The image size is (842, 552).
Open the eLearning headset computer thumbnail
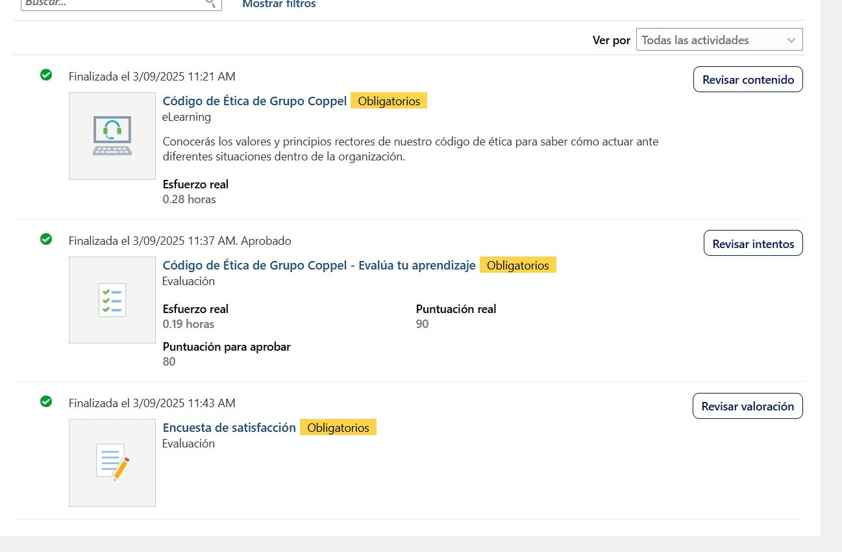(112, 136)
